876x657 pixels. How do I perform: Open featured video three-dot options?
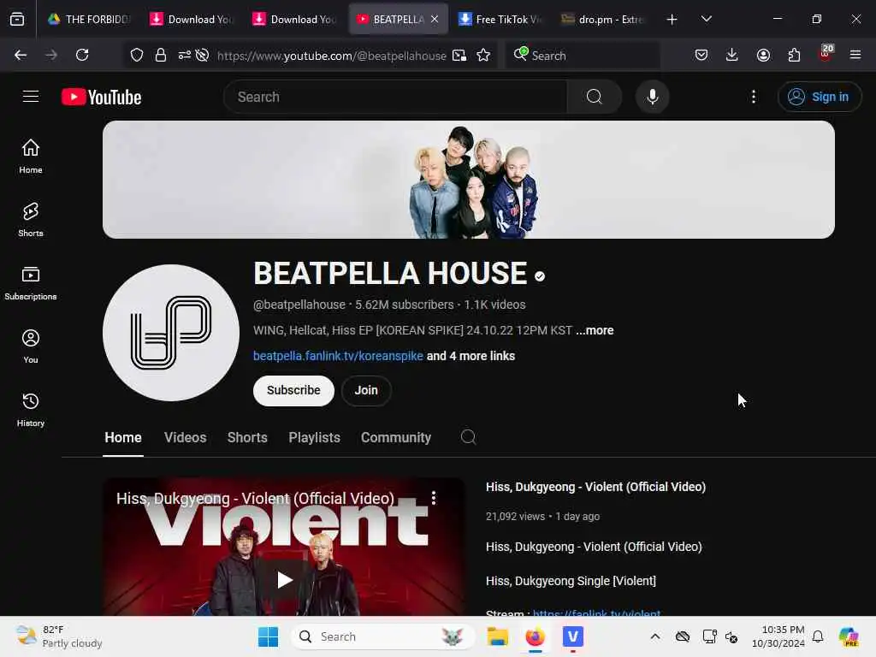(x=434, y=498)
